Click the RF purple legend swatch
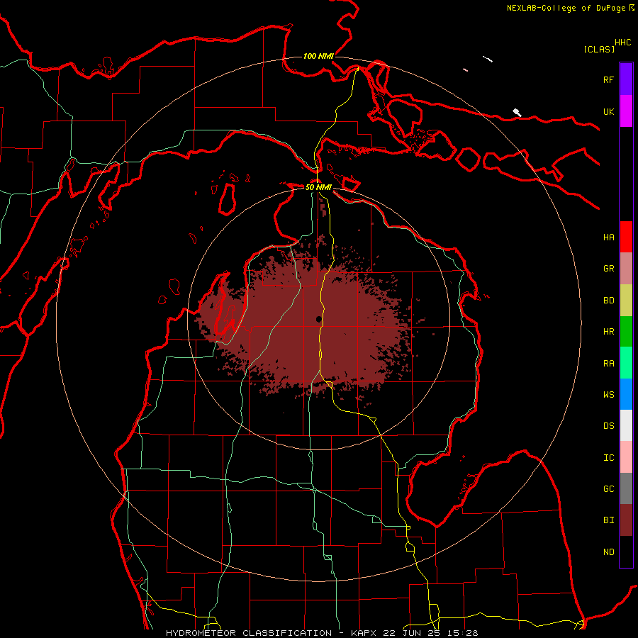Image resolution: width=638 pixels, height=638 pixels. coord(626,79)
